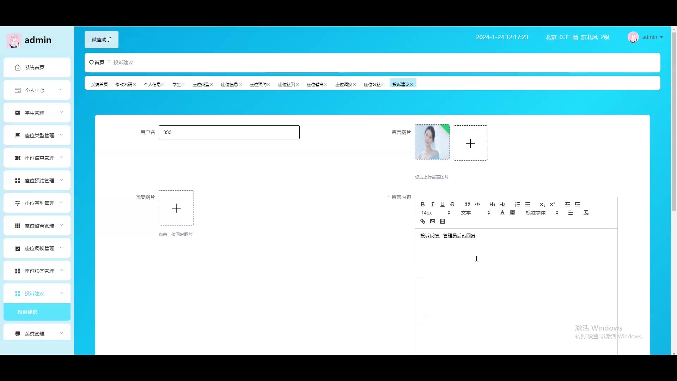Insert code block icon

tap(477, 204)
